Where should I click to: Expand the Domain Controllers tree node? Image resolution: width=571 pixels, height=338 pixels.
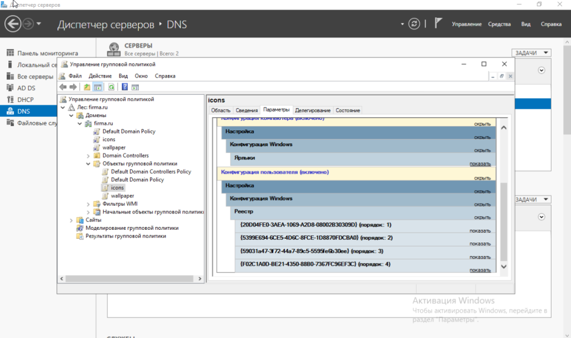point(88,156)
